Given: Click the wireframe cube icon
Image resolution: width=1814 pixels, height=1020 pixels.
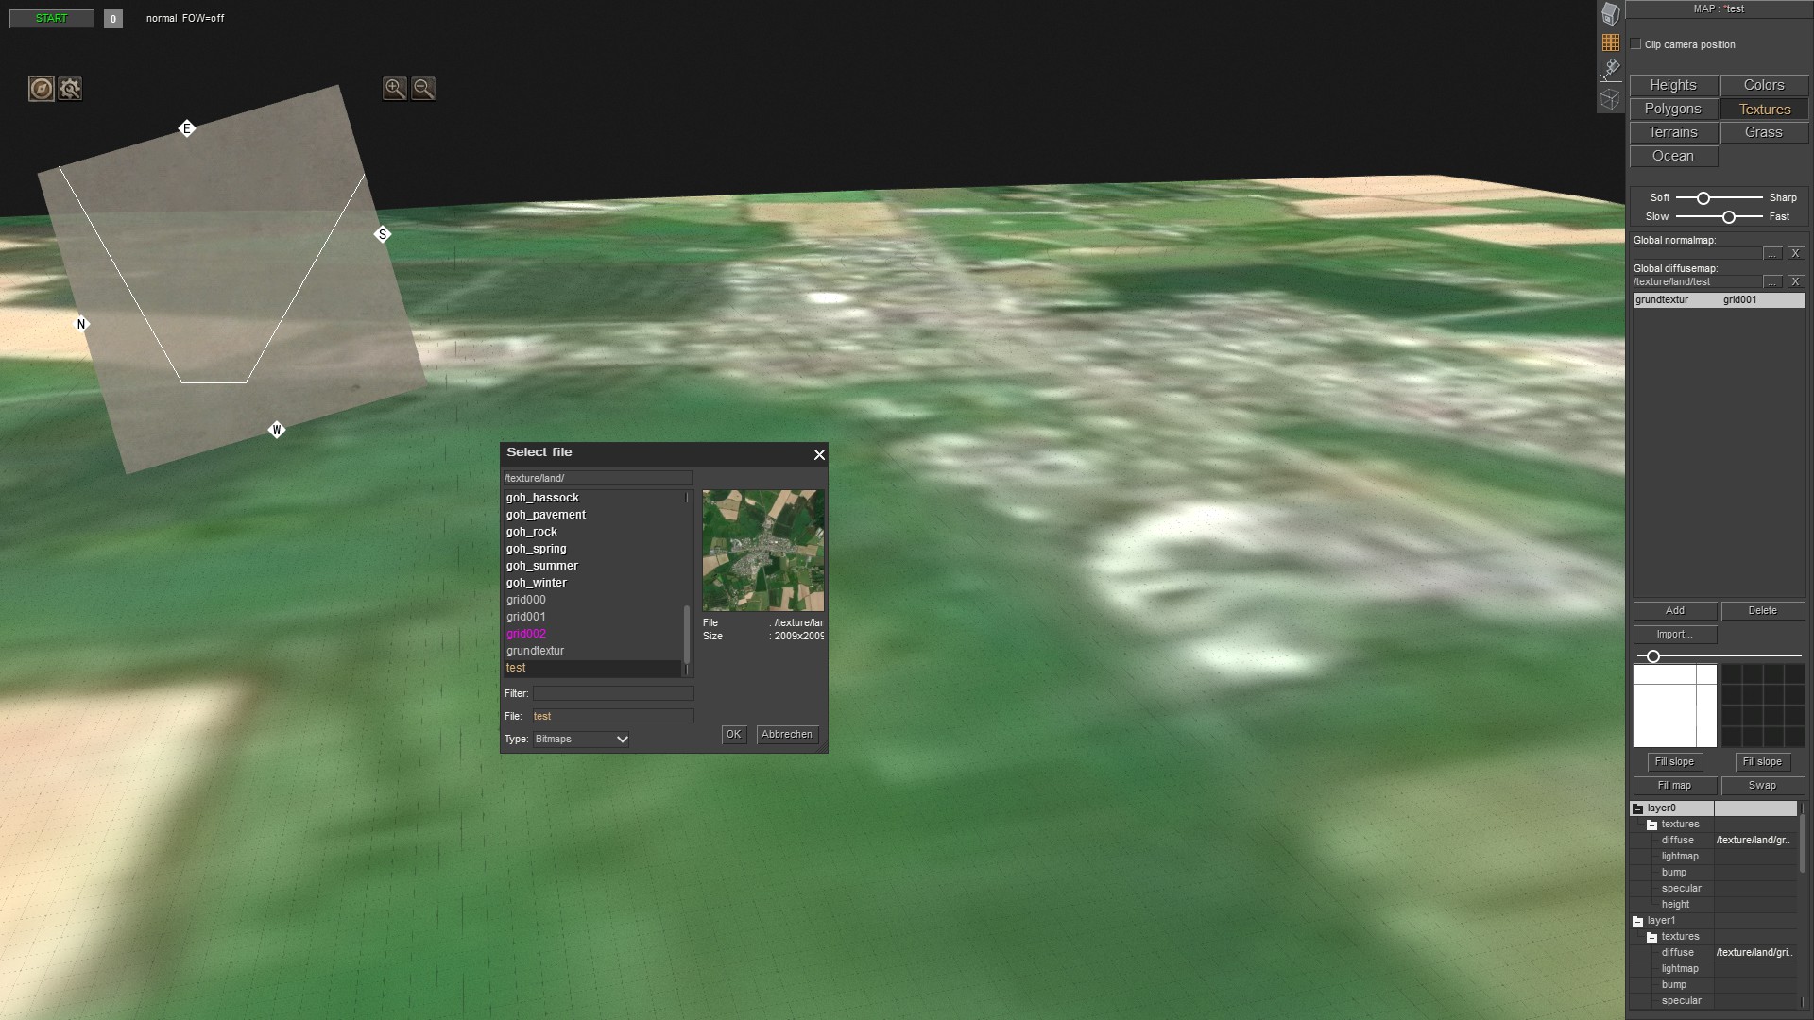Looking at the screenshot, I should click(x=1611, y=99).
